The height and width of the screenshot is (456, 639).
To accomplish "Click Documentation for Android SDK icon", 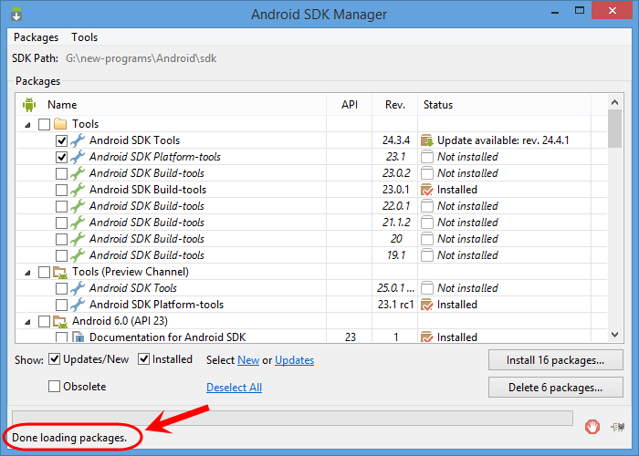I will click(78, 337).
